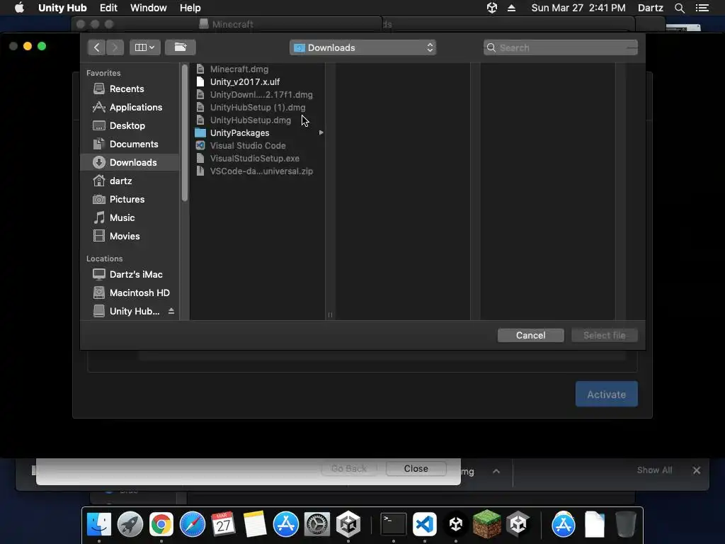Viewport: 725px width, 544px height.
Task: Select Movies in the sidebar
Action: [130, 237]
